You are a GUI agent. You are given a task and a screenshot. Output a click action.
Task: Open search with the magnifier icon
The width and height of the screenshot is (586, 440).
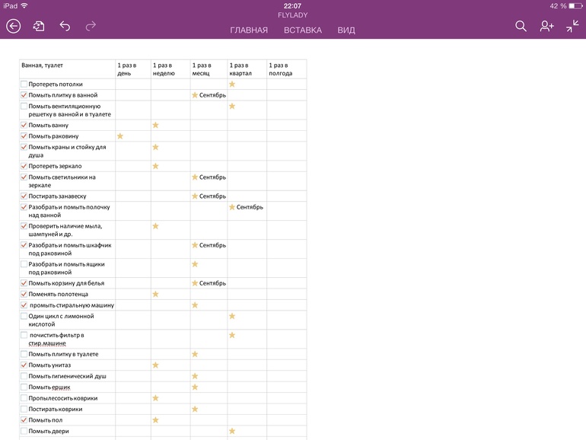[521, 26]
